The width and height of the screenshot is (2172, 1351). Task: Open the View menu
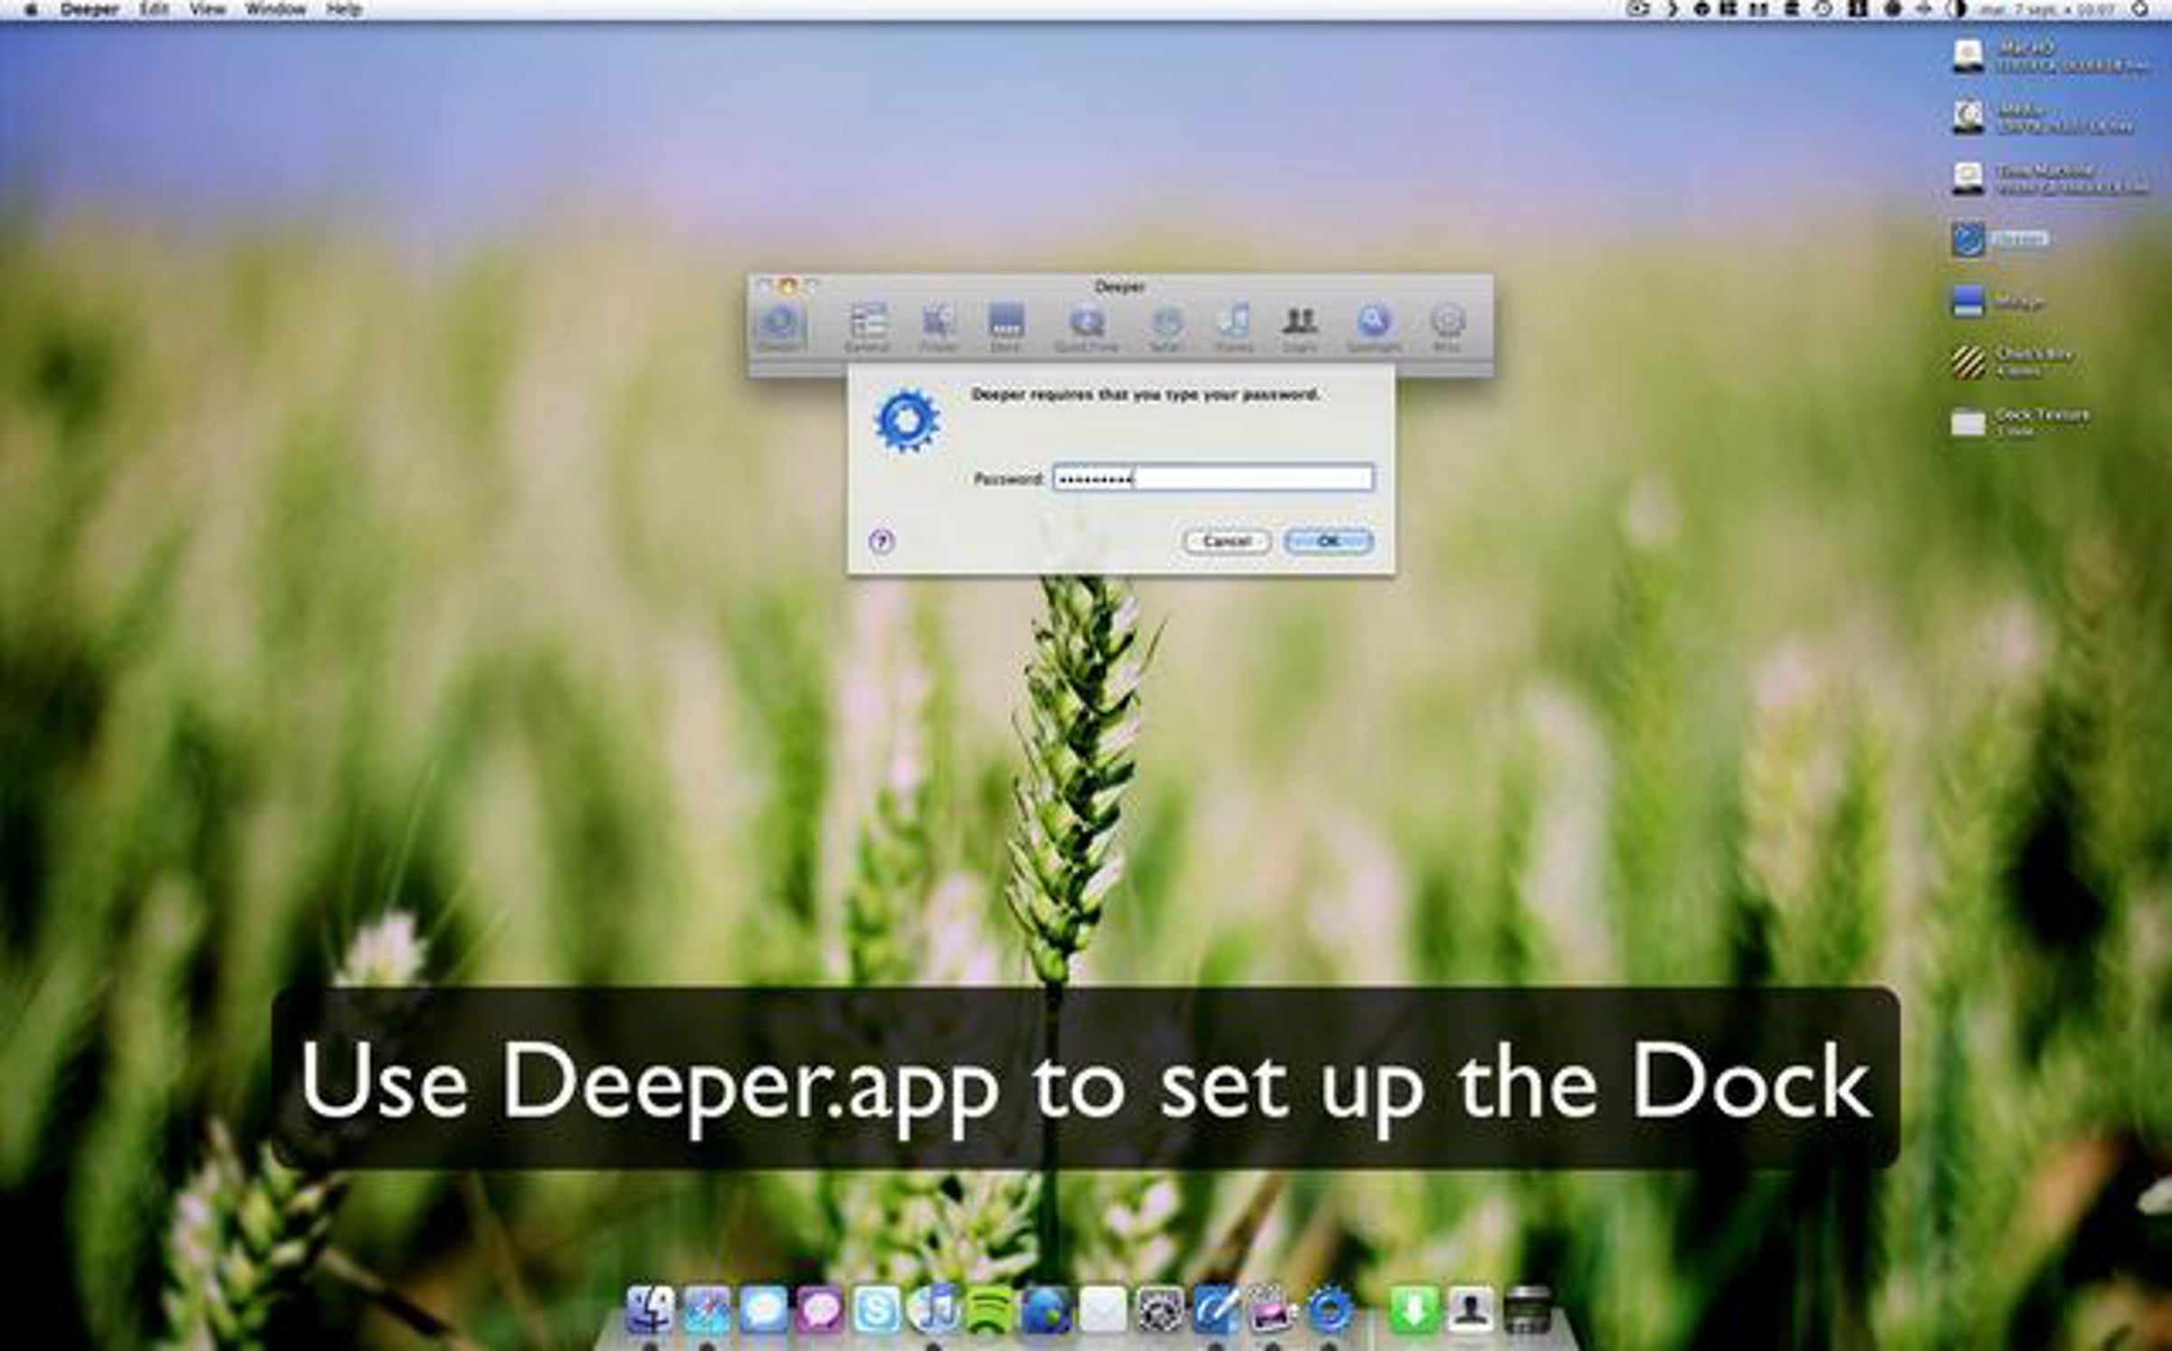207,10
